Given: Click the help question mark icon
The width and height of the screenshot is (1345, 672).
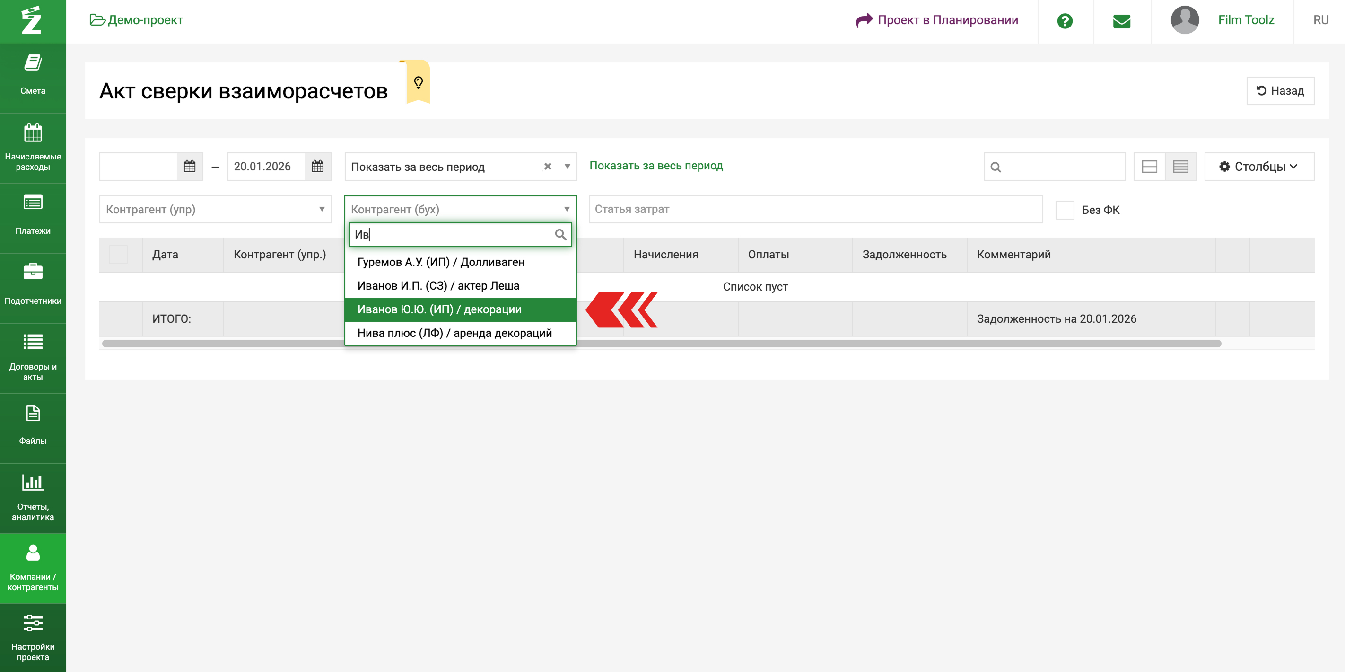Looking at the screenshot, I should pos(1064,21).
